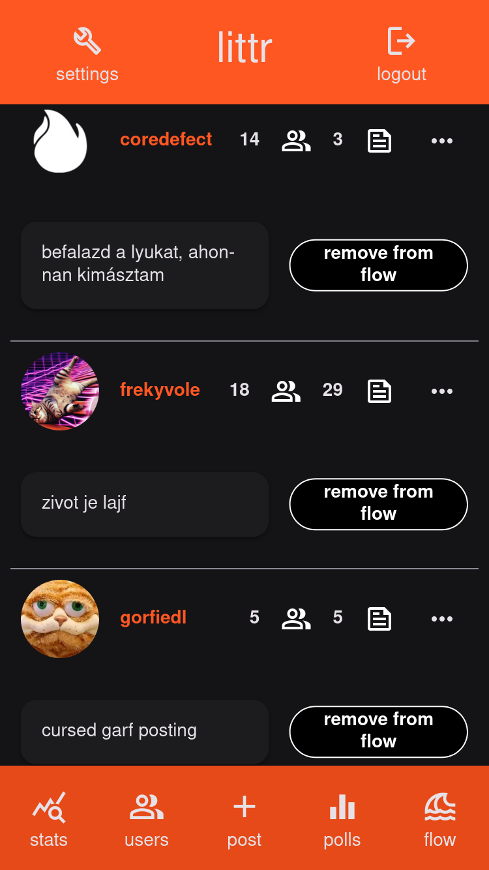Viewport: 489px width, 870px height.
Task: Remove frekyvole from flow
Action: (x=378, y=503)
